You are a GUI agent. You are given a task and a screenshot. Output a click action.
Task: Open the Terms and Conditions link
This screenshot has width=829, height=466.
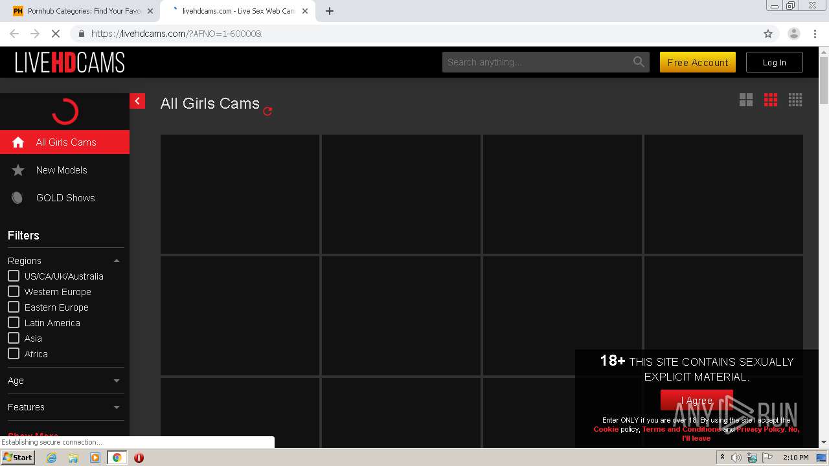pyautogui.click(x=681, y=429)
